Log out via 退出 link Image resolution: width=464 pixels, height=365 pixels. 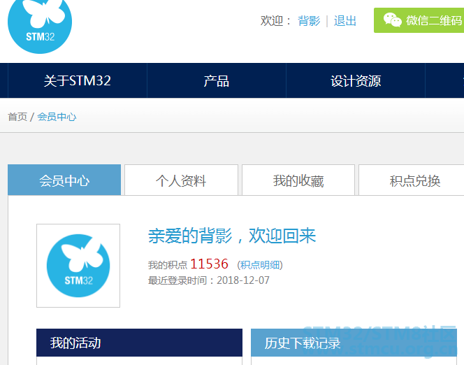[345, 21]
